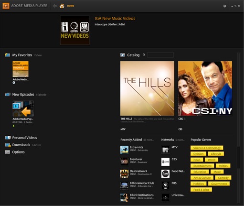Open The Hills show thumbnail
The height and width of the screenshot is (206, 244).
(147, 88)
